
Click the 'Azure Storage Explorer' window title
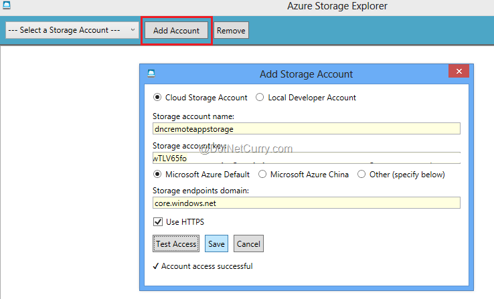click(x=337, y=6)
